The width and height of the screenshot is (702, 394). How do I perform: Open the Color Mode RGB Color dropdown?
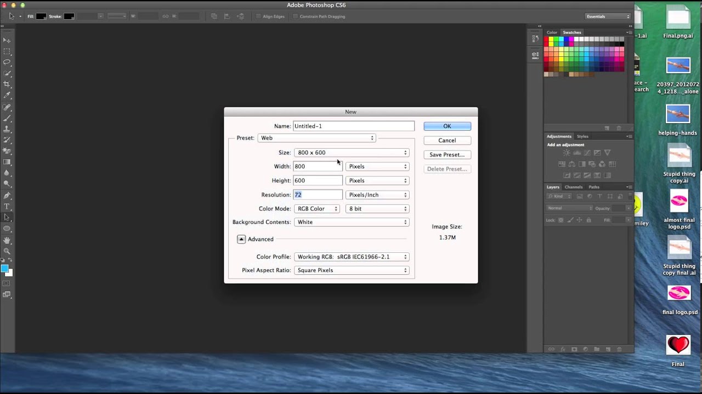[317, 208]
